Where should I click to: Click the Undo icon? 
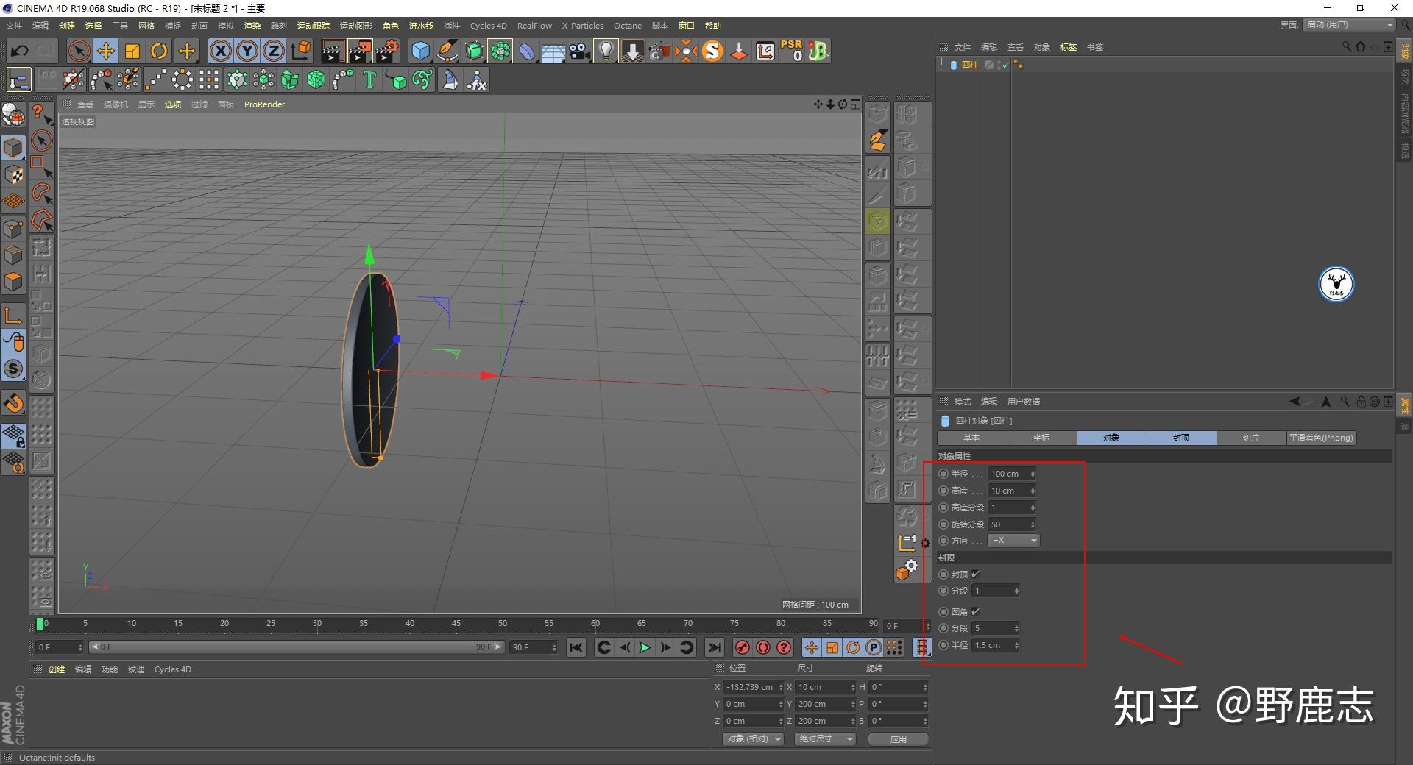(x=20, y=51)
